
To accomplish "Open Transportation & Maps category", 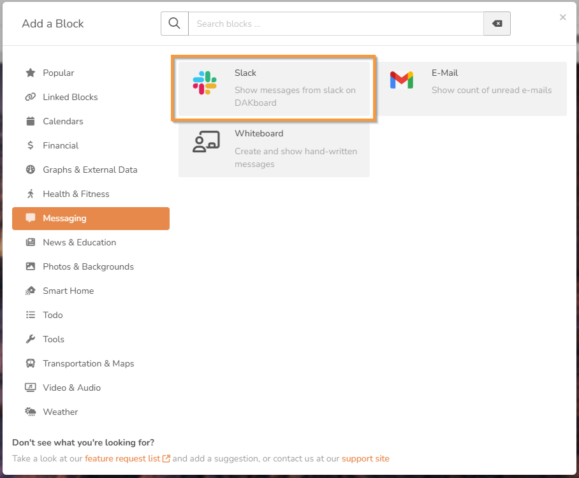I will [x=91, y=363].
